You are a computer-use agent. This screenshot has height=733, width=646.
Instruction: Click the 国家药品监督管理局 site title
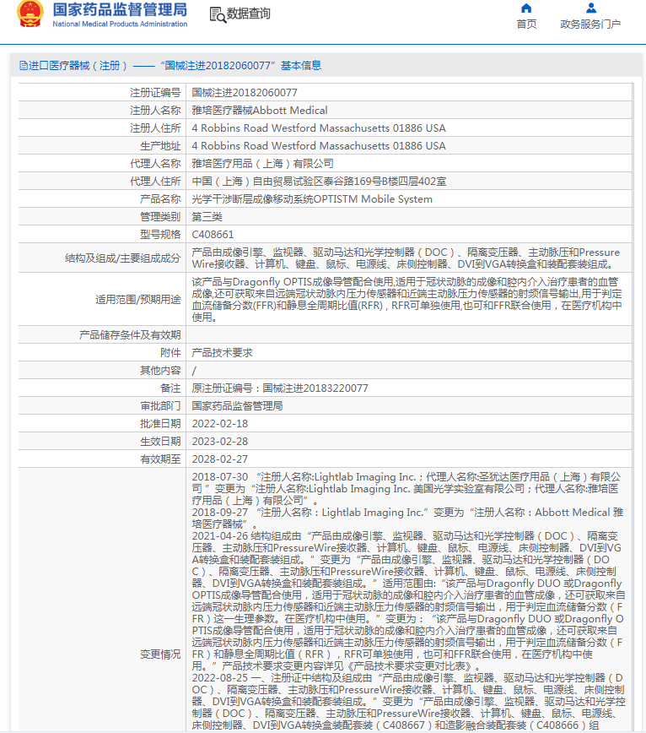click(120, 9)
